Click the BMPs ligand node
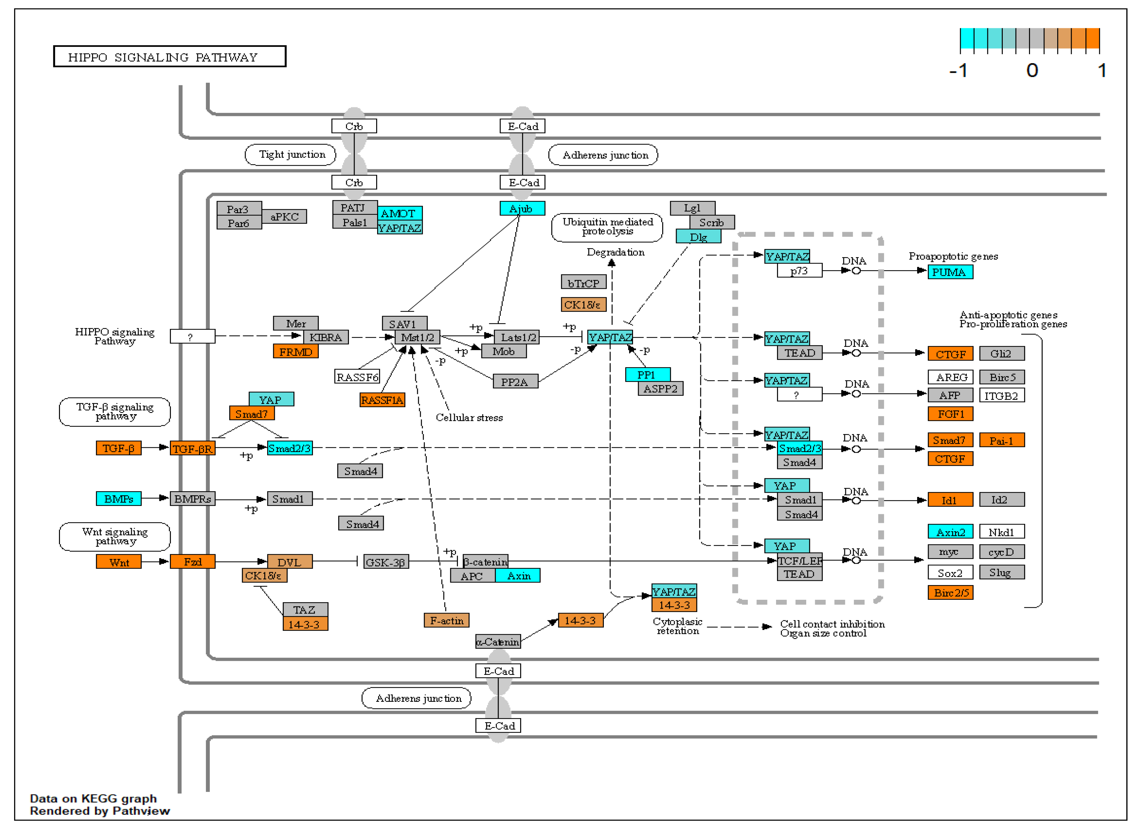The width and height of the screenshot is (1140, 830). click(x=119, y=499)
